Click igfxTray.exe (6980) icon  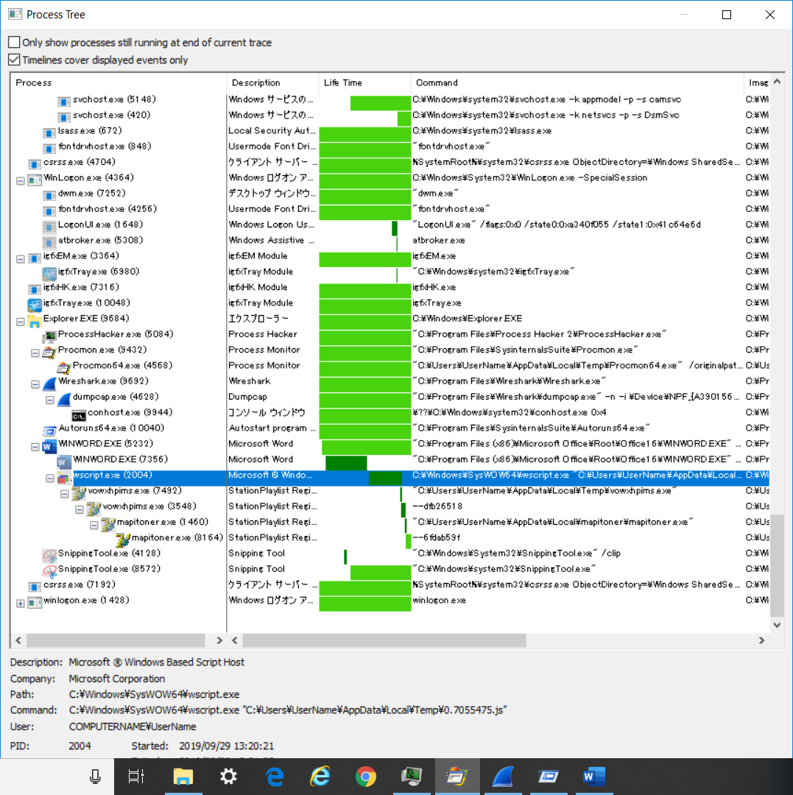49,274
